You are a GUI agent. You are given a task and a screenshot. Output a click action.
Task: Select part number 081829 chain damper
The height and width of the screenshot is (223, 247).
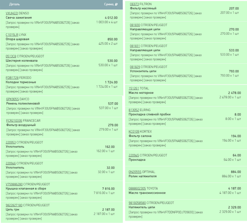pyautogui.click(x=135, y=67)
